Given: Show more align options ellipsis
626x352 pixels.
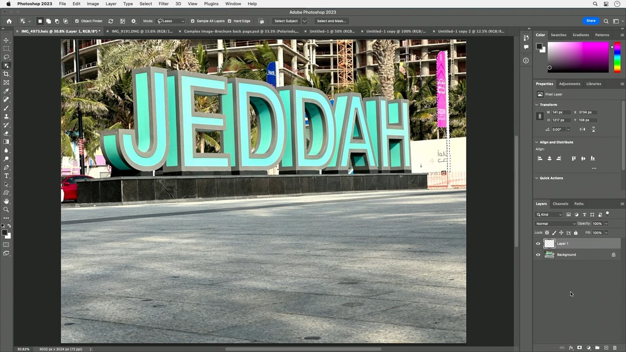Looking at the screenshot, I should coord(594,168).
